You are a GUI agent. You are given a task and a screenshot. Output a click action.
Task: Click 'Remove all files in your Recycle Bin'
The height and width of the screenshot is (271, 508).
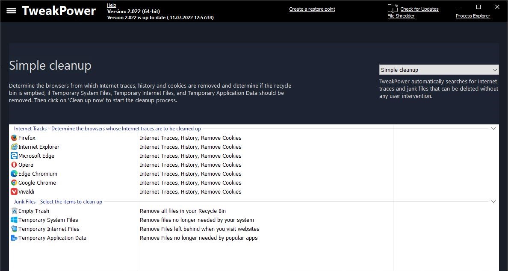[183, 211]
